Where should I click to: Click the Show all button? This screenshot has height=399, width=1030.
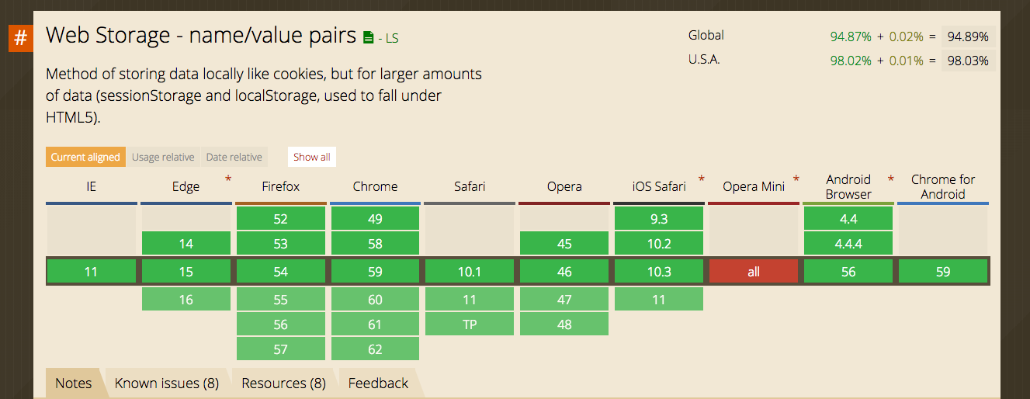(x=312, y=157)
